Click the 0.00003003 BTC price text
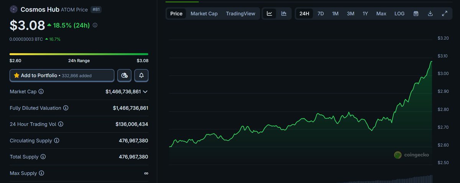 [26, 39]
